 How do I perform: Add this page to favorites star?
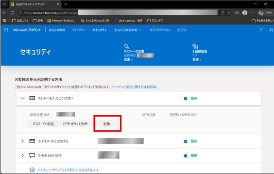(229, 13)
